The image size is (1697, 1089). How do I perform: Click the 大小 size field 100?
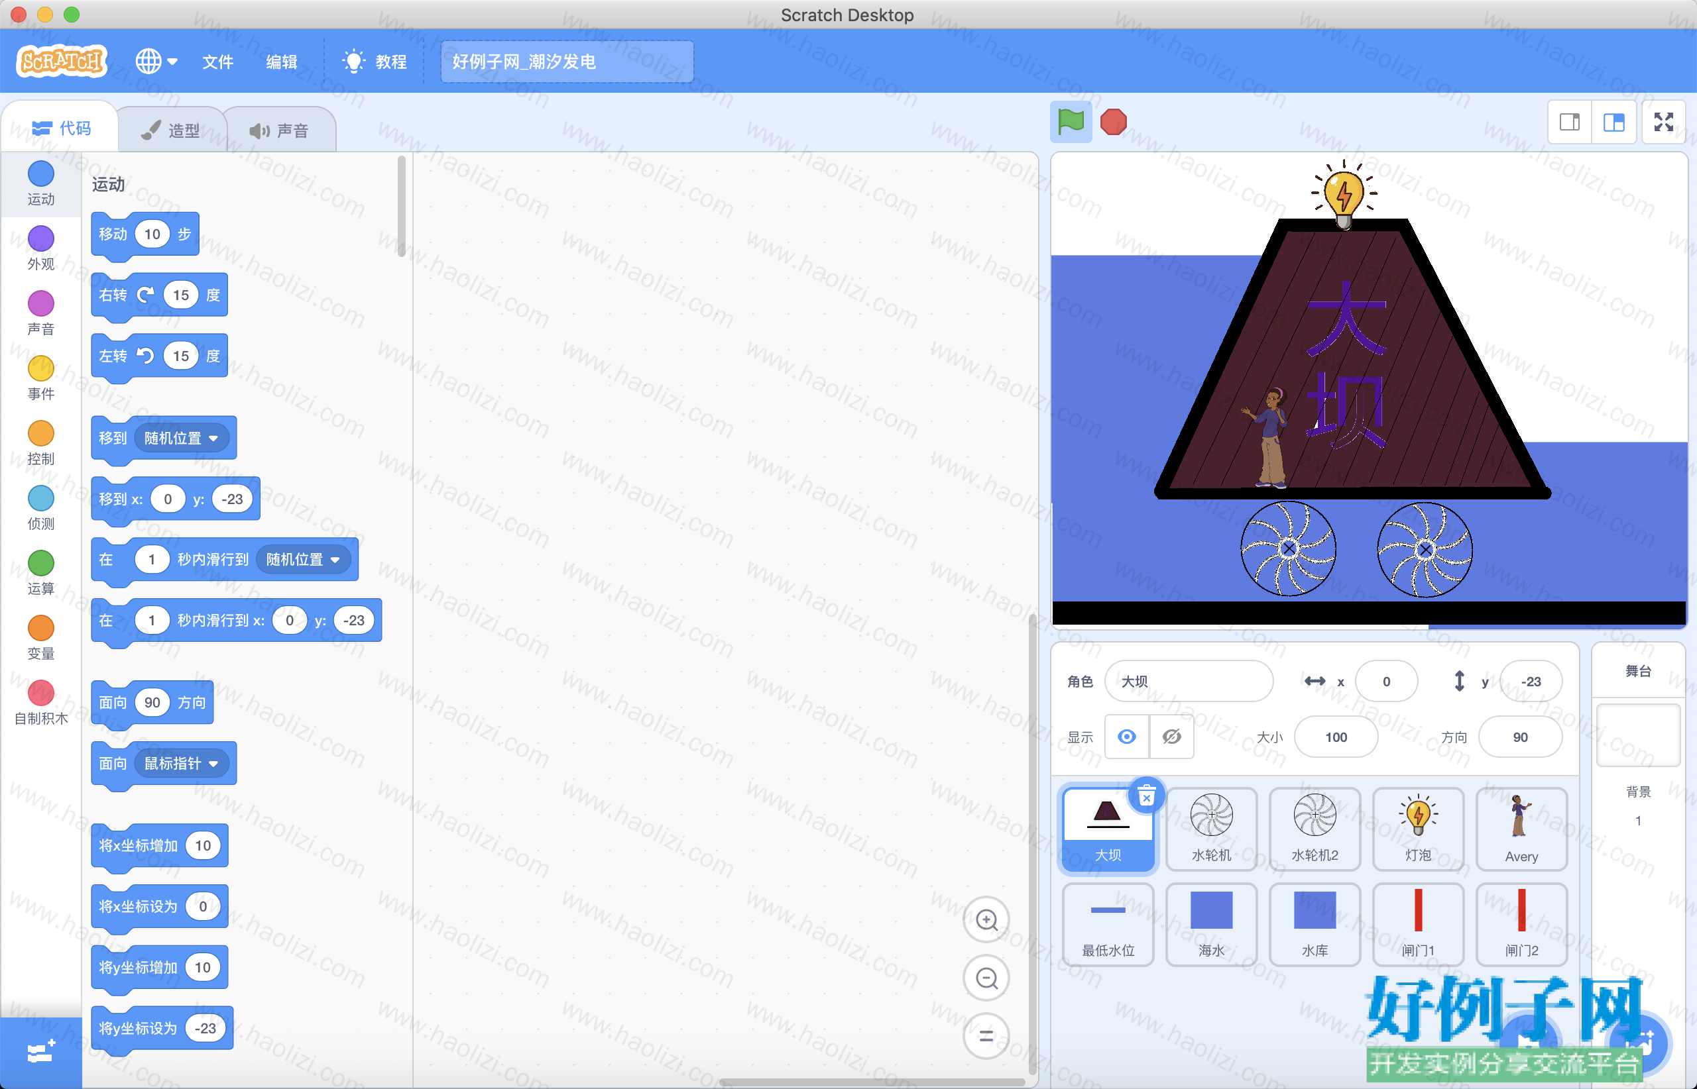(1336, 737)
